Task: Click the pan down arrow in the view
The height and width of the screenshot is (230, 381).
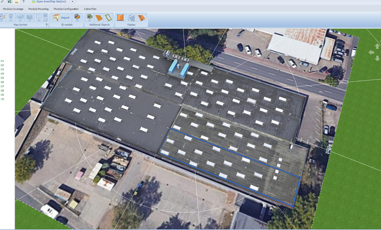Action: click(377, 58)
